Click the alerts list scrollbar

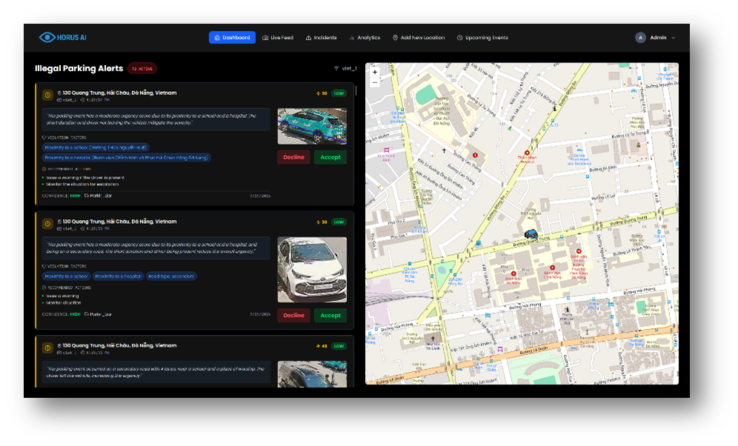click(356, 91)
